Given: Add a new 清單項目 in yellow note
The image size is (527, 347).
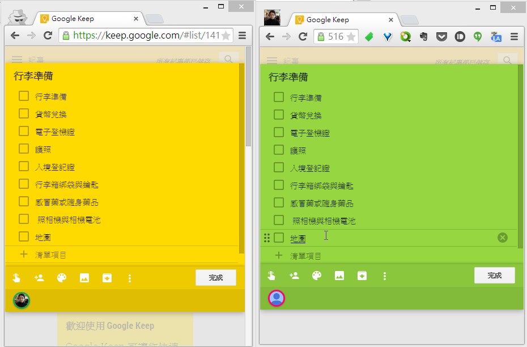Looking at the screenshot, I should 50,255.
